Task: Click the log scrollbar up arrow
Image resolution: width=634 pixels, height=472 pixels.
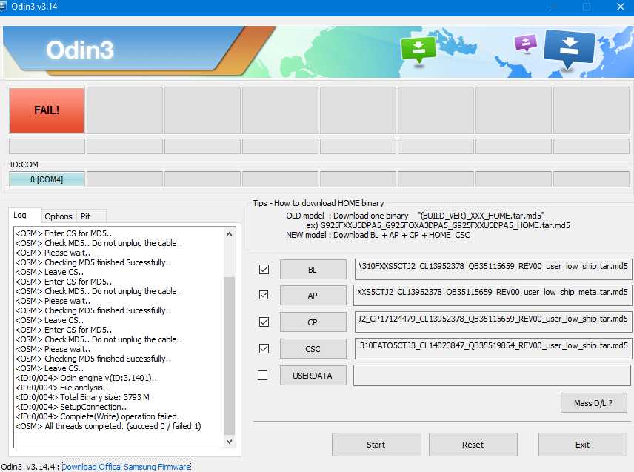Action: pyautogui.click(x=230, y=234)
